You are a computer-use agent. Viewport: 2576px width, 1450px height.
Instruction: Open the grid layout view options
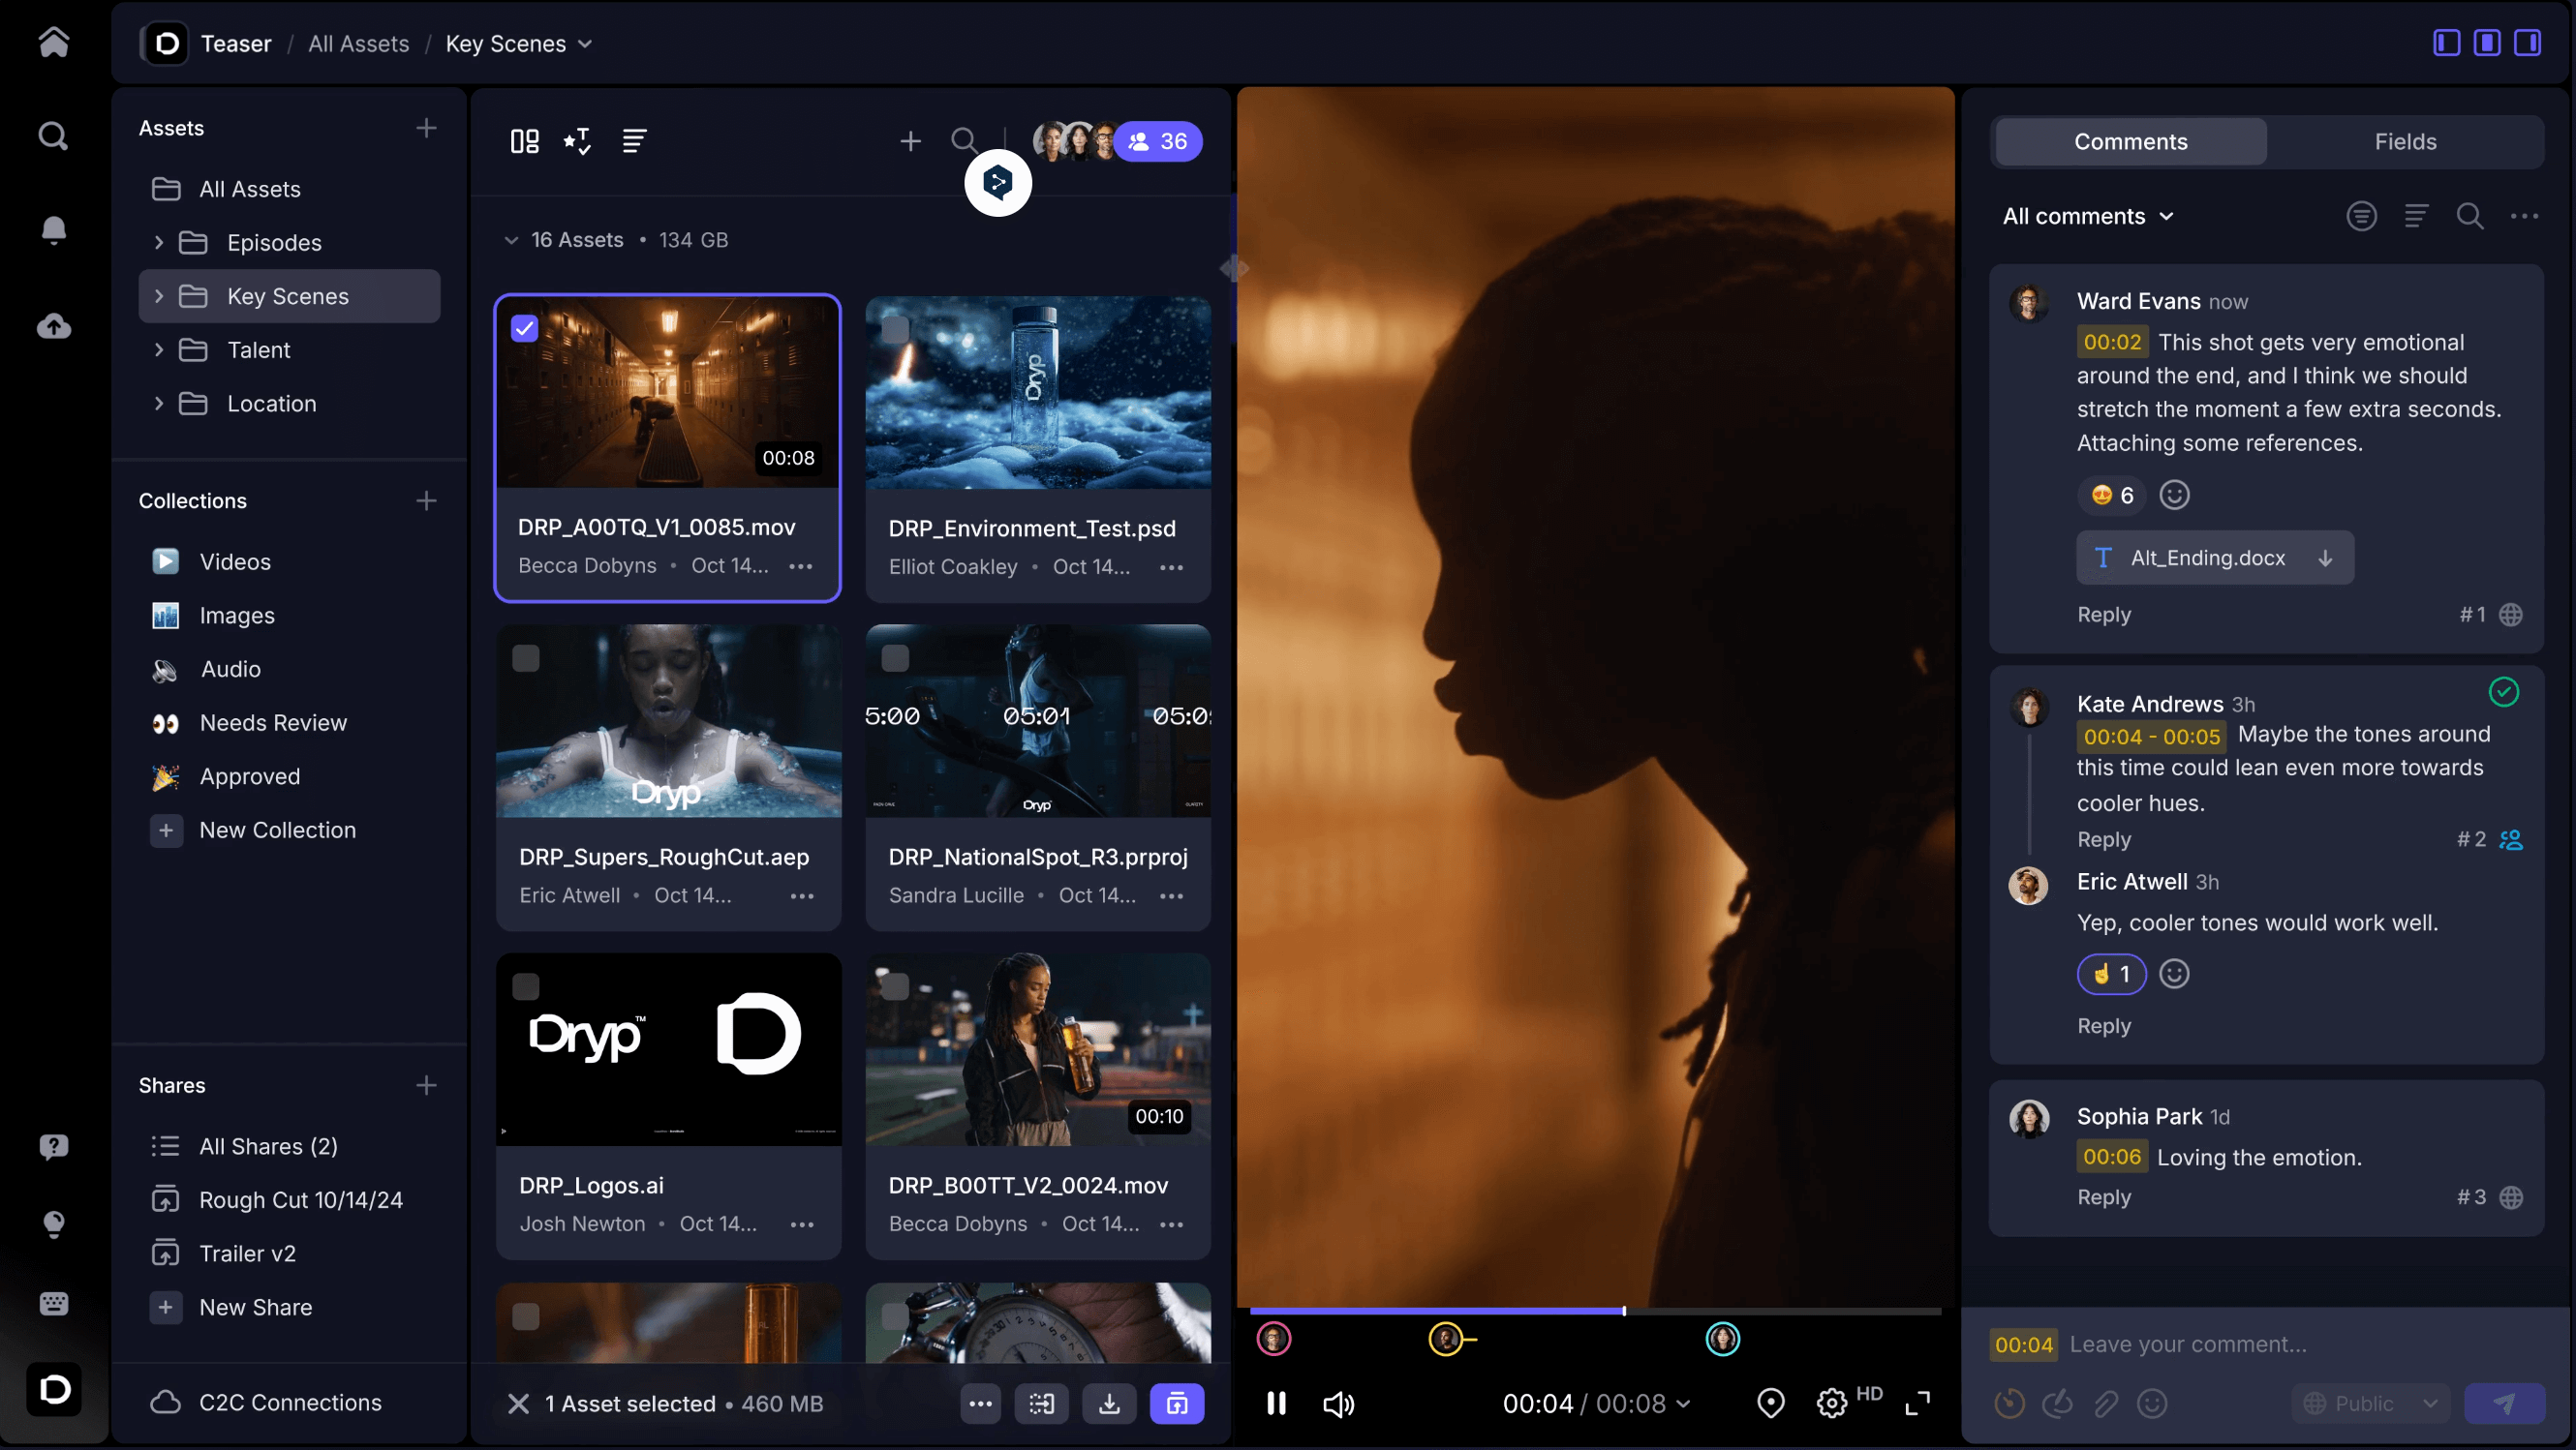tap(524, 141)
